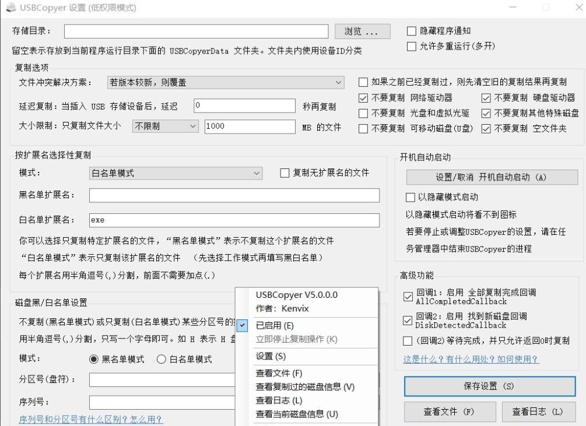Click 设置/取消 开机自动启动 (A) button
This screenshot has height=426, width=586.
[x=491, y=177]
